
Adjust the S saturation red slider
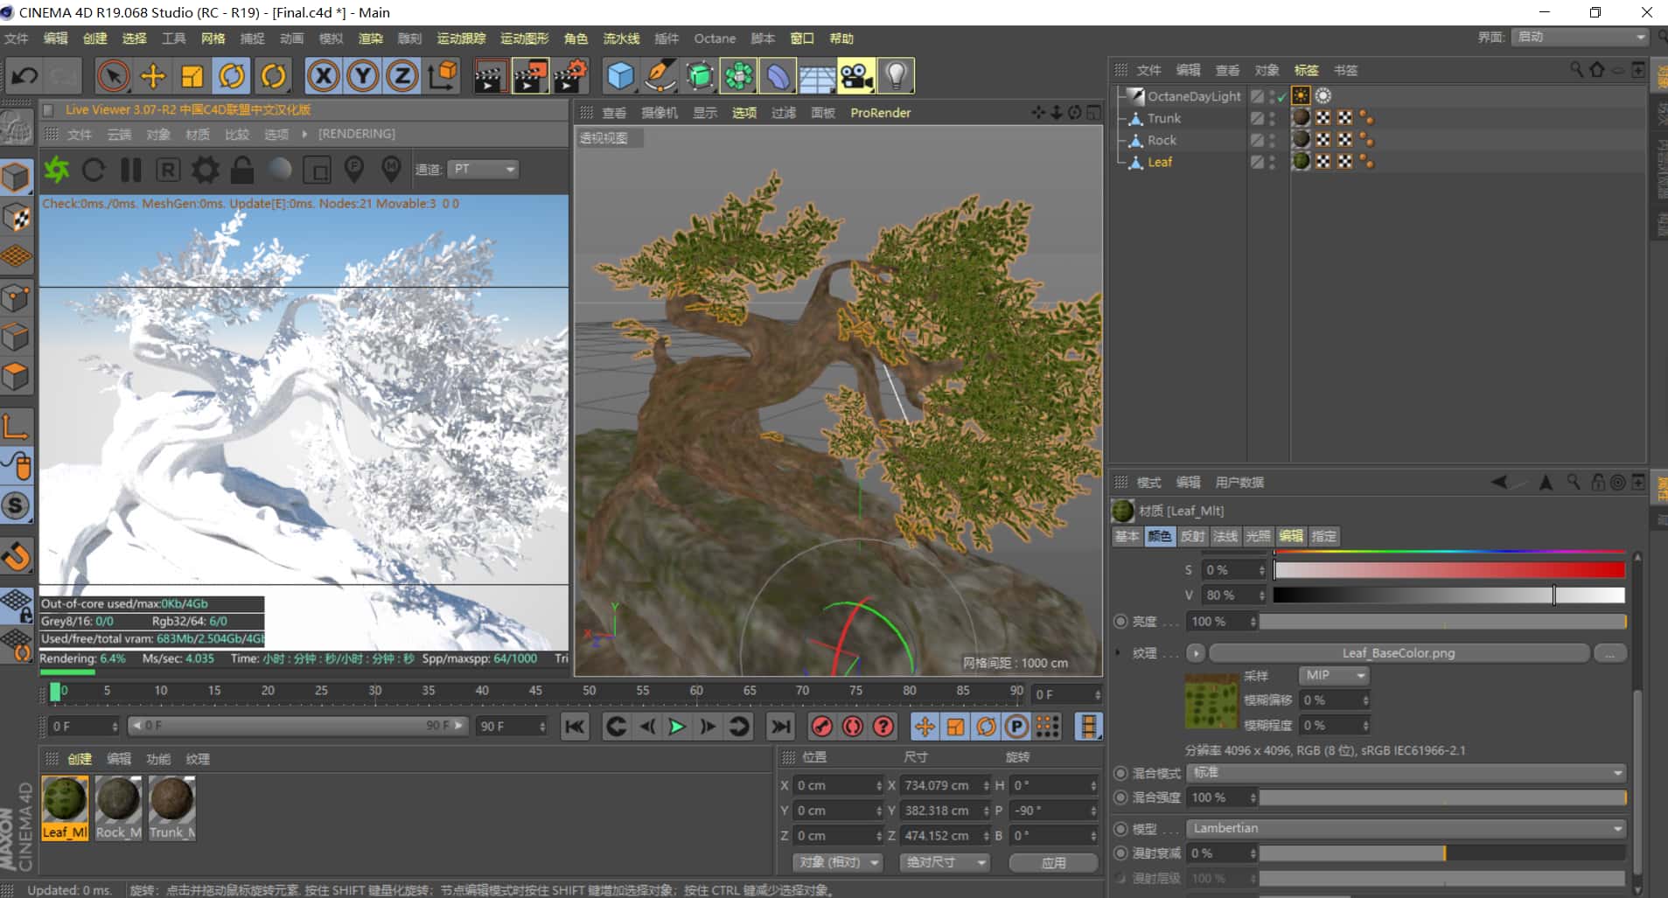pyautogui.click(x=1448, y=570)
